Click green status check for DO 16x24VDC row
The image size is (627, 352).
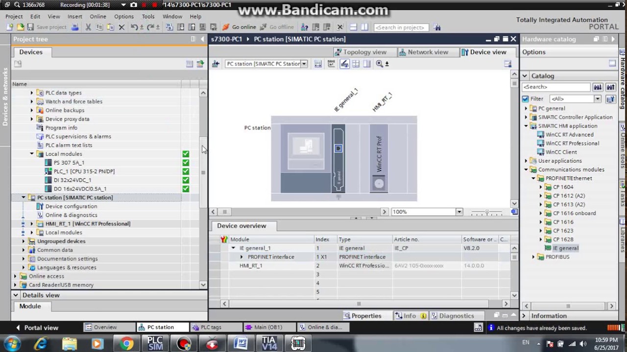[x=186, y=189]
